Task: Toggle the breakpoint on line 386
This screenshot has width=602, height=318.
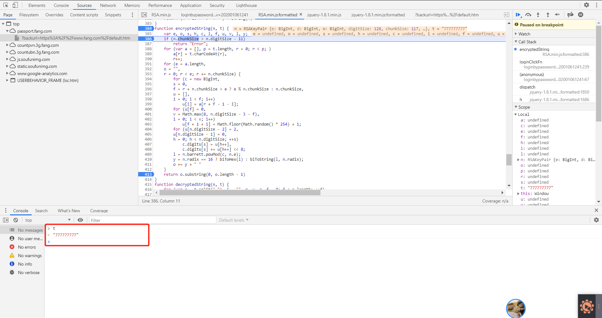Action: [x=148, y=39]
